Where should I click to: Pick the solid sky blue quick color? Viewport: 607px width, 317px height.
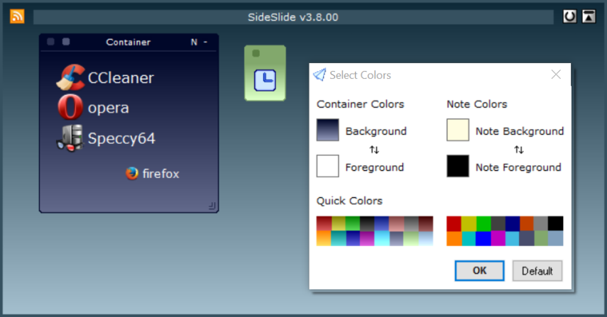click(x=512, y=238)
